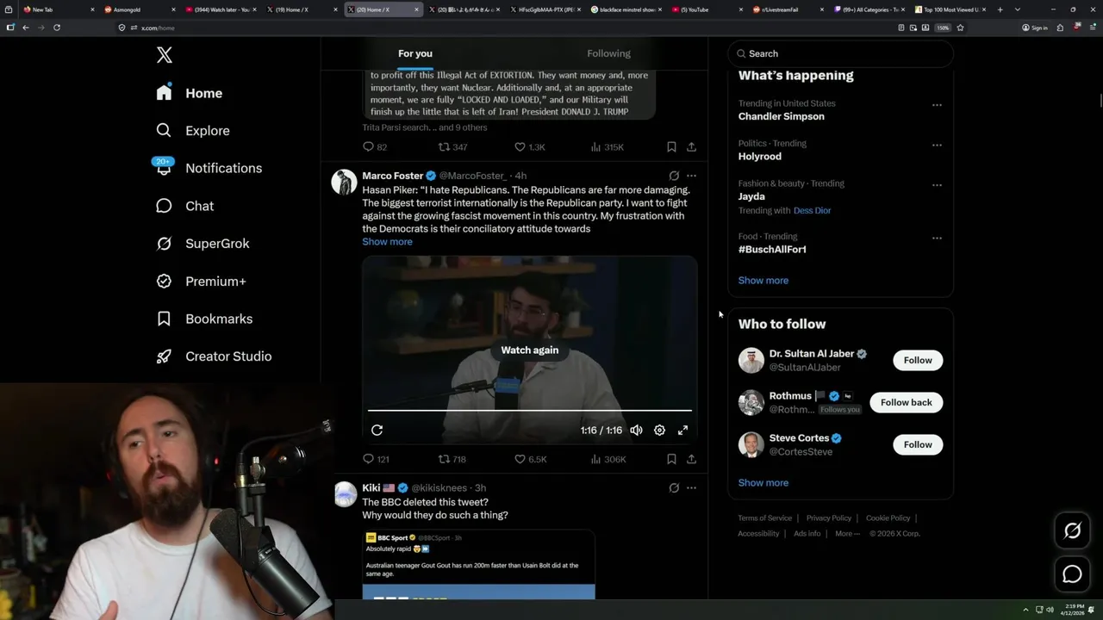Repost the post with 347 reposts
This screenshot has height=620, width=1103.
click(452, 147)
